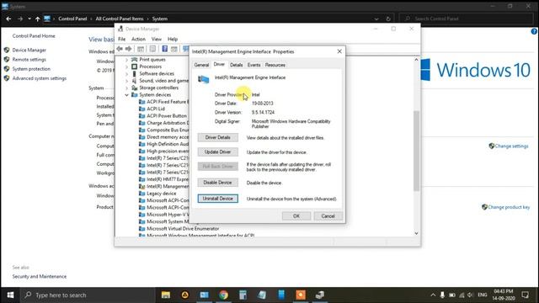Click the Software devices icon
This screenshot has height=303, width=539.
tap(135, 73)
